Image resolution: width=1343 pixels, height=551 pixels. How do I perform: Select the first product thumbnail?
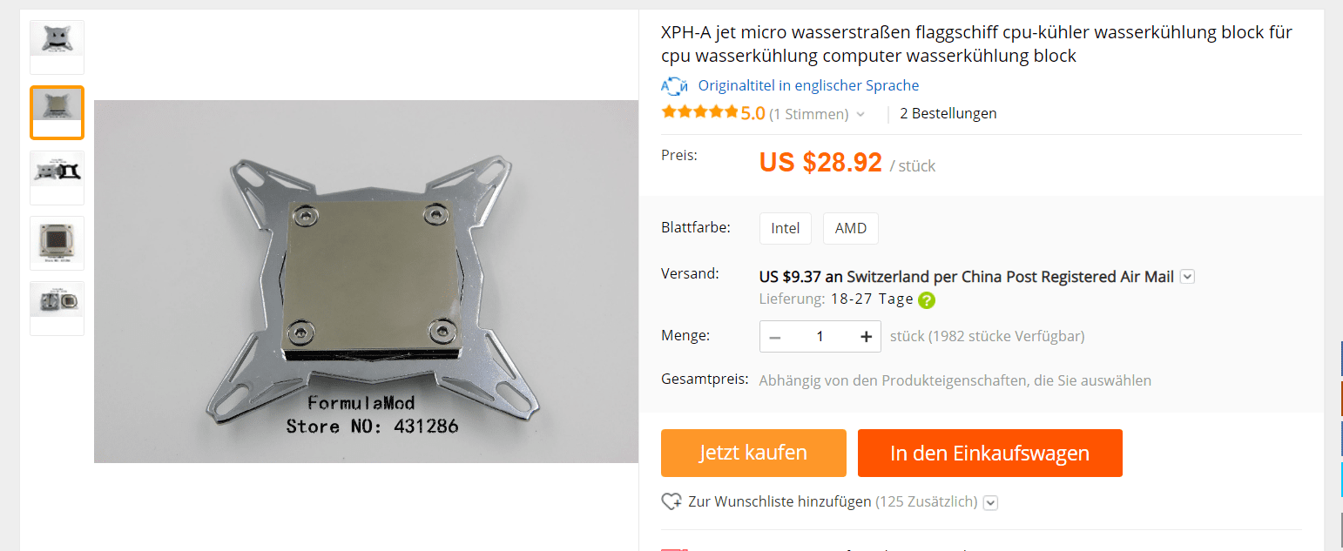(x=57, y=47)
